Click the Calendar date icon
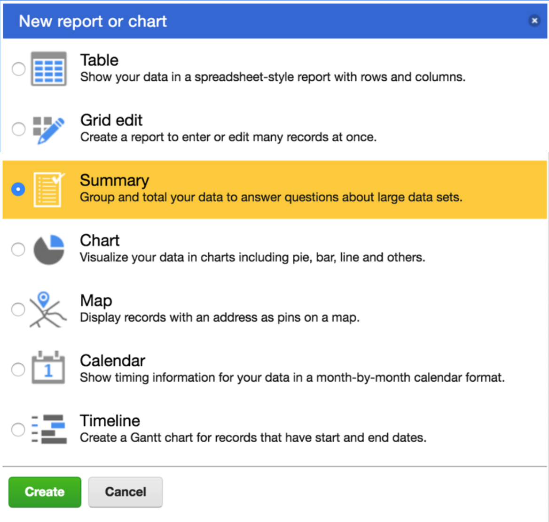549x522 pixels. pos(48,368)
